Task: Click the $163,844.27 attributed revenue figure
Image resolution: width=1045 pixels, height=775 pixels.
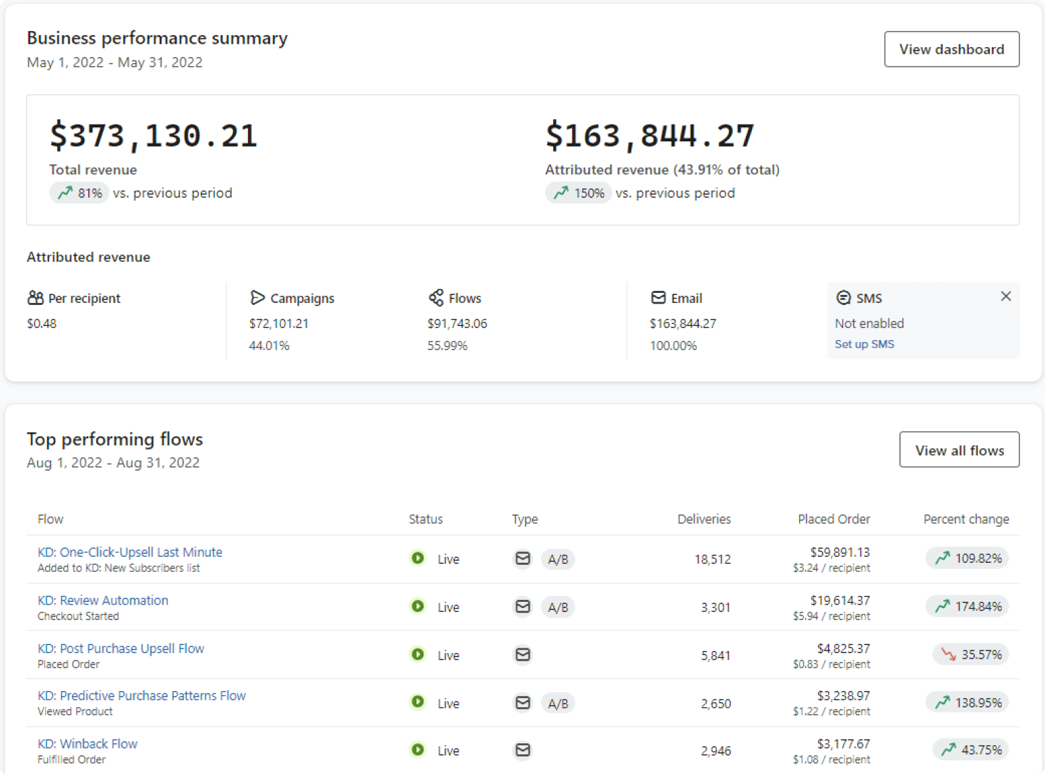Action: 650,135
